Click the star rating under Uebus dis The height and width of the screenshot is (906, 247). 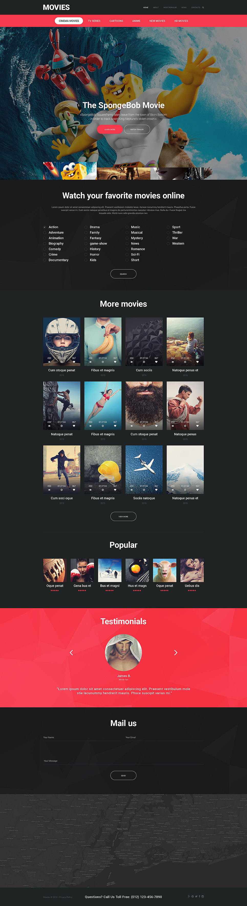192,591
